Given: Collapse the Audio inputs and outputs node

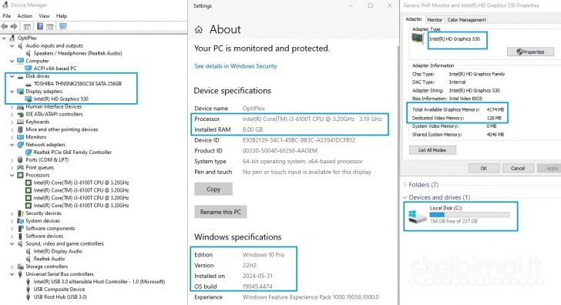Looking at the screenshot, I should (x=12, y=45).
